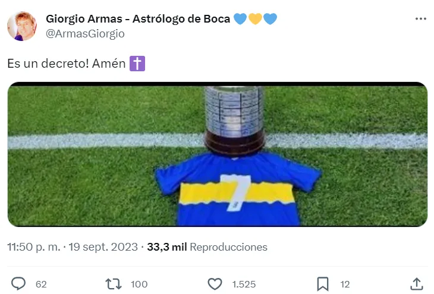The height and width of the screenshot is (294, 434).
Task: View the 1.525 likes count
Action: tap(244, 284)
